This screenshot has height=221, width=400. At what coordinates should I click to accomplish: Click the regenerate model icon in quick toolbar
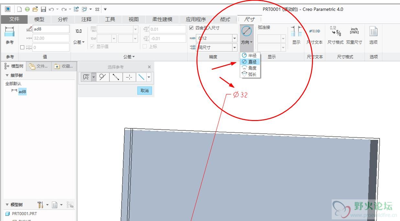point(76,9)
